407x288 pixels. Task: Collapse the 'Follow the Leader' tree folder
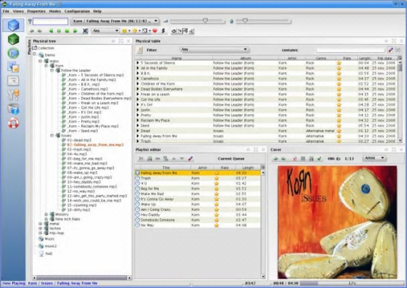pos(52,71)
